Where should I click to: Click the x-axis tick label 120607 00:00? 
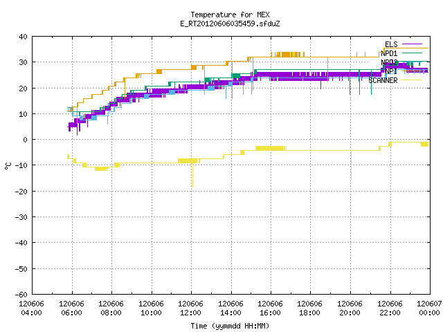(429, 308)
